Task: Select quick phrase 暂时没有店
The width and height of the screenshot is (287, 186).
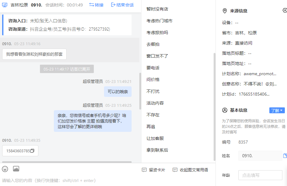Action: pos(157,9)
